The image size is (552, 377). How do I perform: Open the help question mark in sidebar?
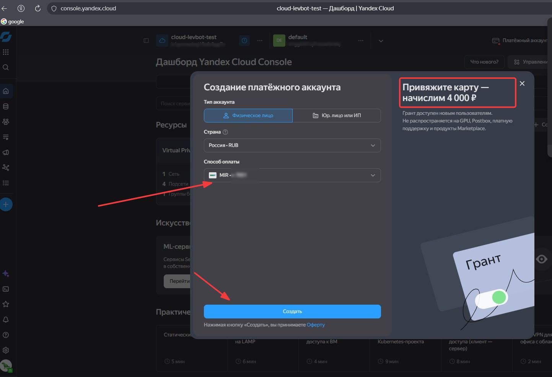[6, 335]
